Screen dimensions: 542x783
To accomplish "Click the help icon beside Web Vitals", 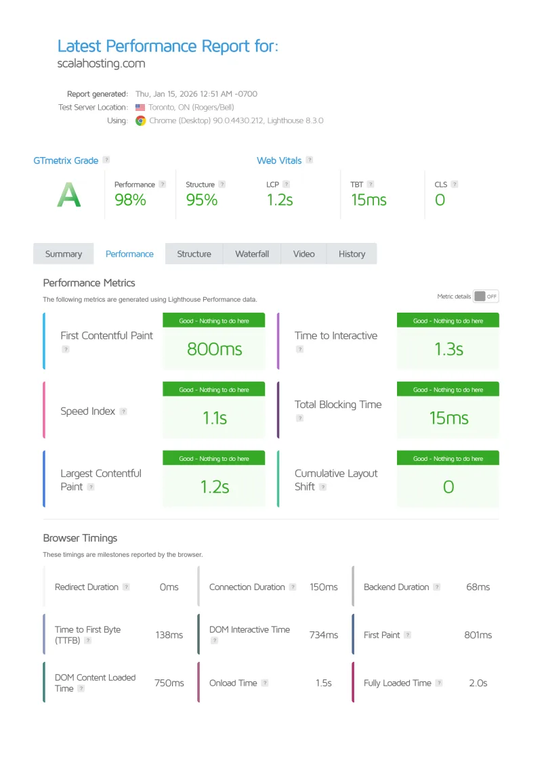I will click(310, 160).
